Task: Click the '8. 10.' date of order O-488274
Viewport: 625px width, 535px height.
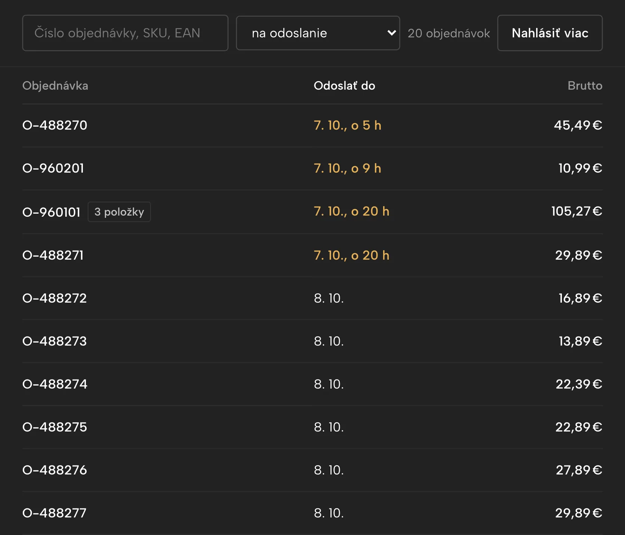Action: pos(329,384)
